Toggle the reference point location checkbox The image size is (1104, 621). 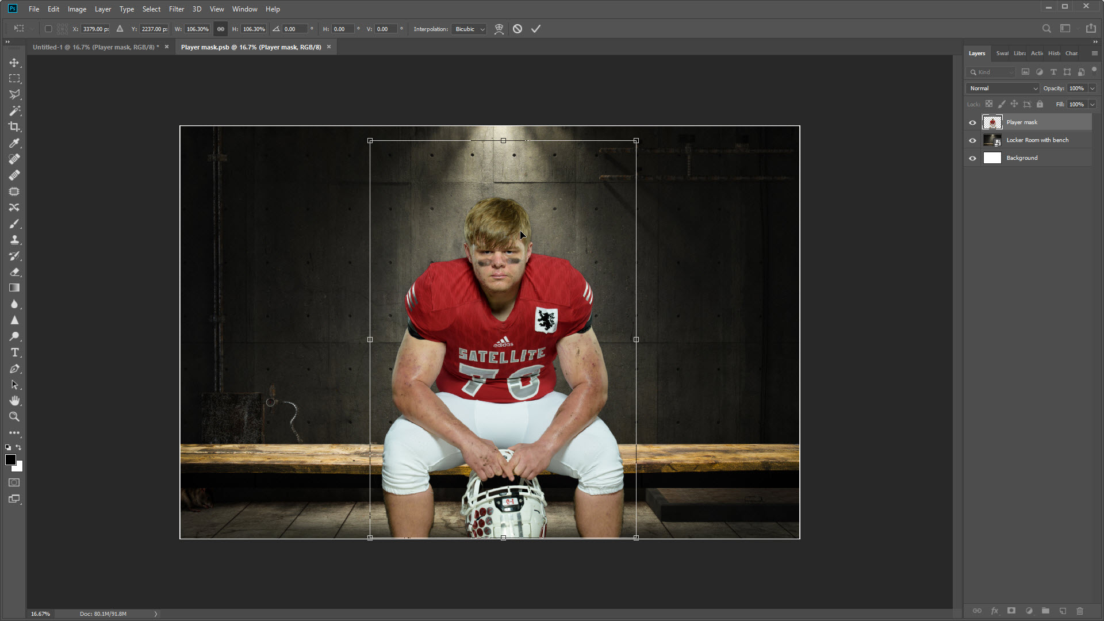[48, 29]
